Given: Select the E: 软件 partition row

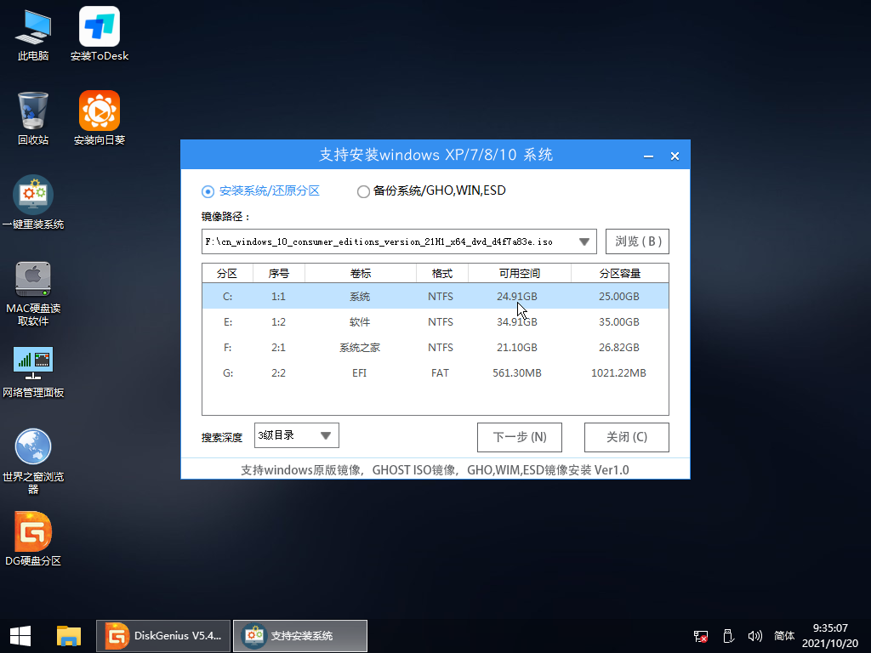Looking at the screenshot, I should click(434, 321).
